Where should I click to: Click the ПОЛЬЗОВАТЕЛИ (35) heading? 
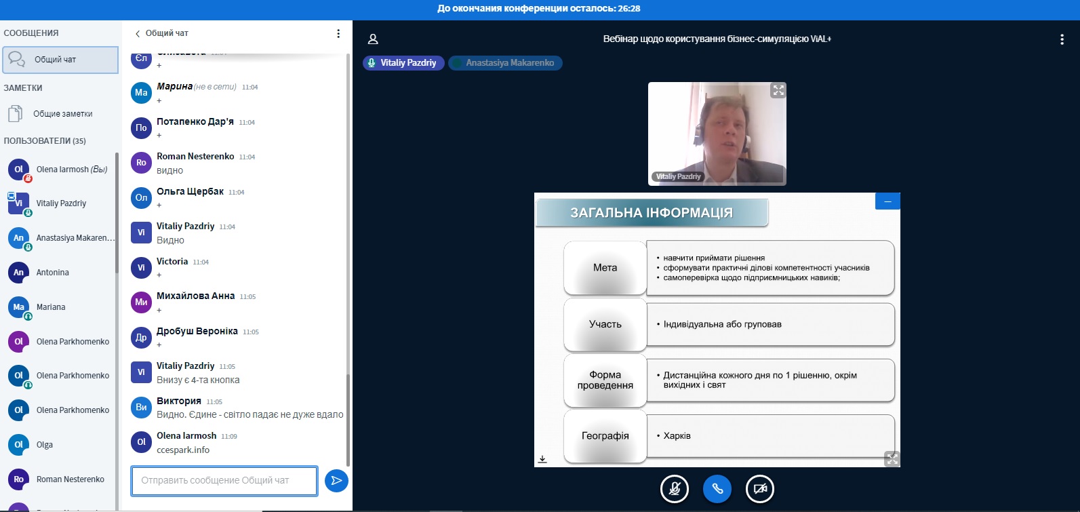(x=45, y=141)
